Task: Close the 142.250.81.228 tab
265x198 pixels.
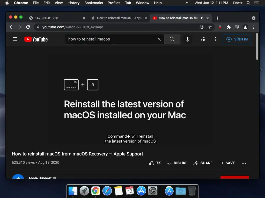Action: click(84, 18)
